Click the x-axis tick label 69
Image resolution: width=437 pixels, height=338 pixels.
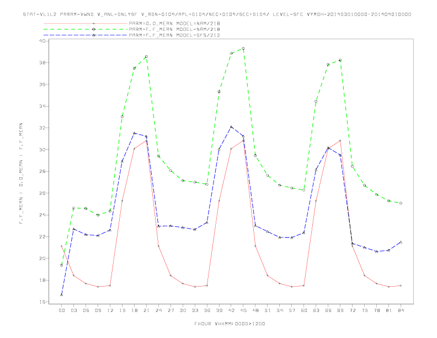[340, 310]
